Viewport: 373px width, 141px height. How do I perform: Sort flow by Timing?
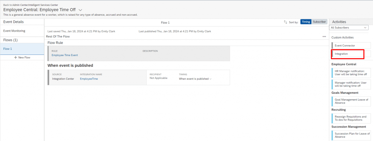pyautogui.click(x=306, y=21)
